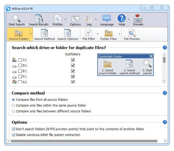Screen dimensions: 174x151
Task: Expand the Source Folders dropdown arrow
Action: pos(31,34)
